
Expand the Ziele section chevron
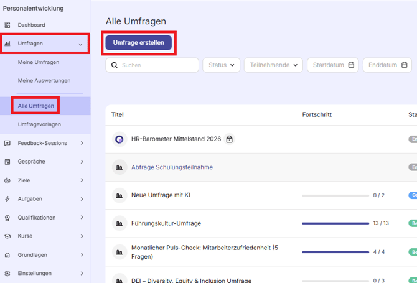(82, 180)
